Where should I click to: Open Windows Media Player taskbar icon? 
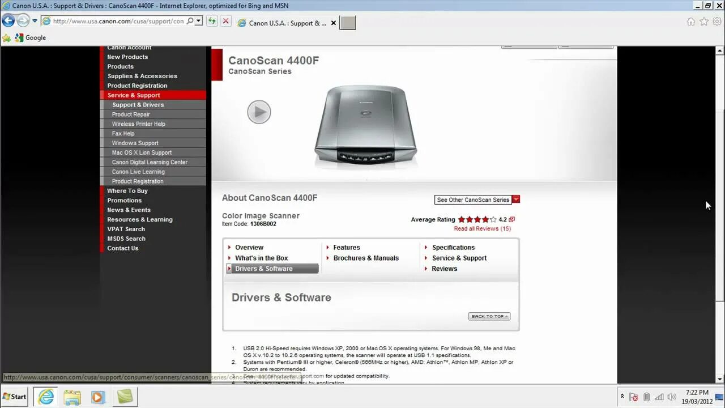click(x=99, y=397)
